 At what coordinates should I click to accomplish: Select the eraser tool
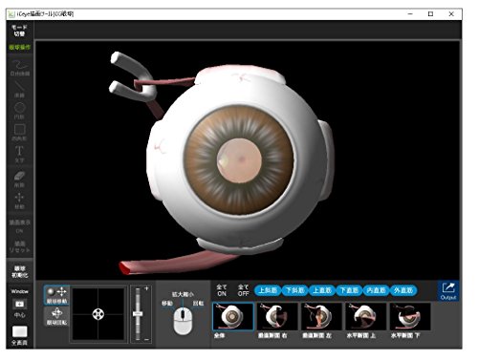pos(19,180)
